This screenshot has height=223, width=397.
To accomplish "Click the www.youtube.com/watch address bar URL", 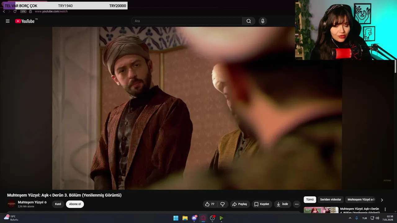I will tap(51, 11).
